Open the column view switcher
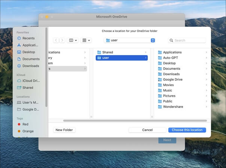Screen dimensions: 226x168 tap(72, 40)
